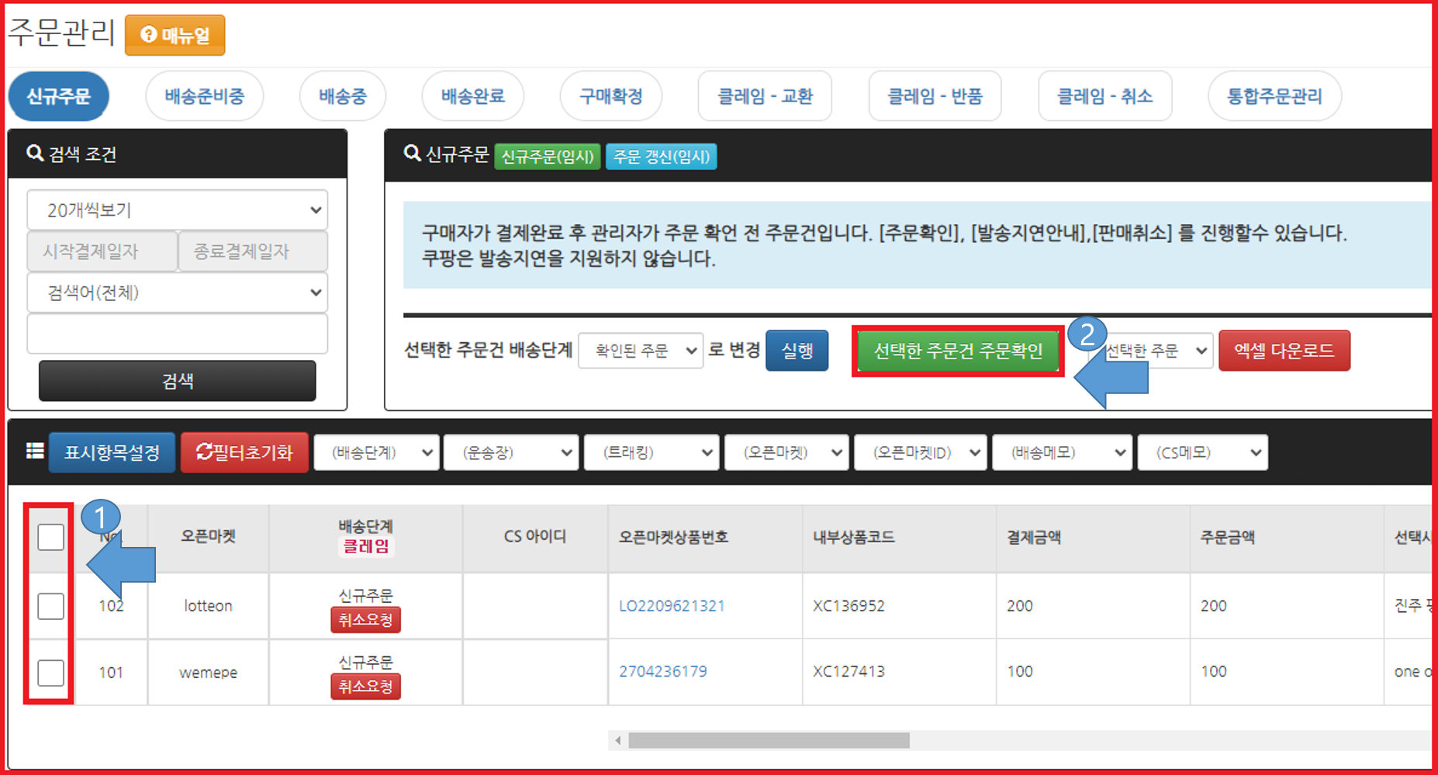This screenshot has width=1438, height=775.
Task: Open the (오픈마켓) filter dropdown
Action: [786, 452]
